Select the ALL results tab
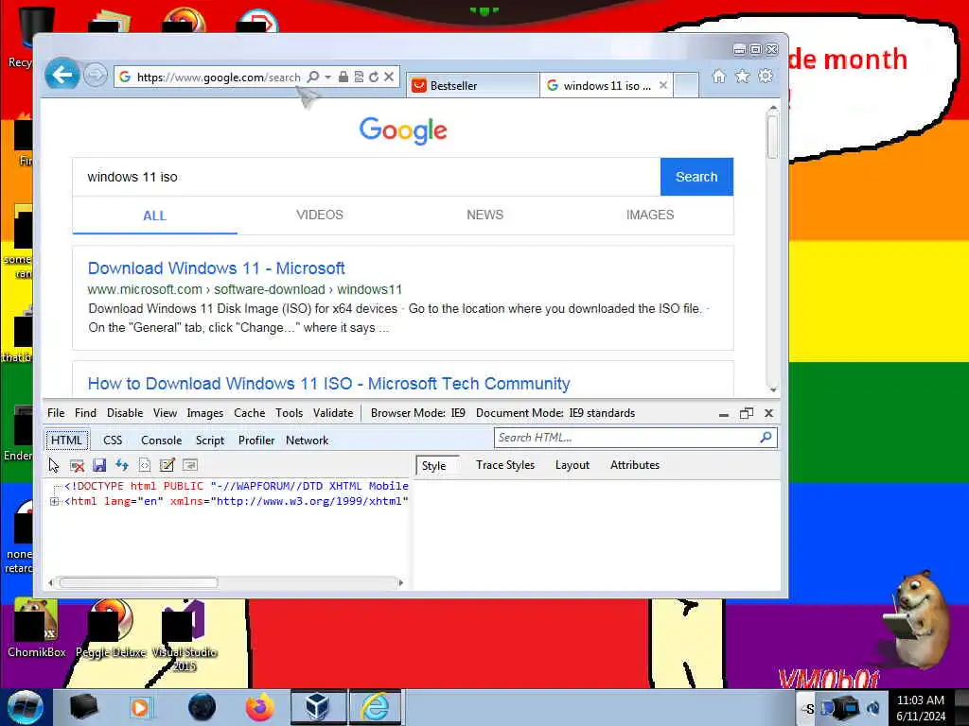The height and width of the screenshot is (726, 969). point(154,216)
